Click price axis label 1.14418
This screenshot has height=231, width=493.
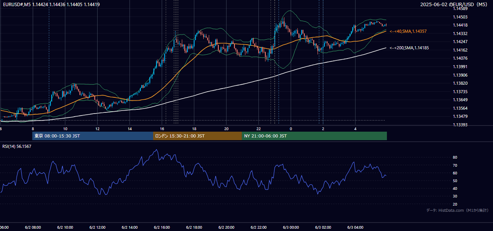click(x=460, y=25)
